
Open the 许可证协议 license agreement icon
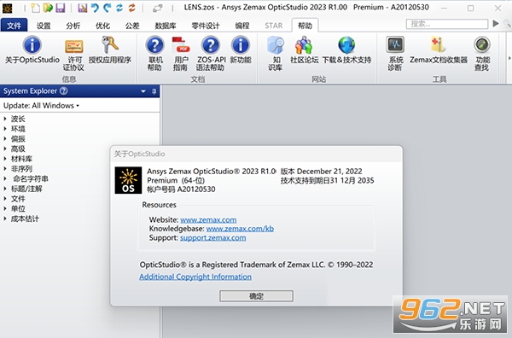click(x=73, y=46)
